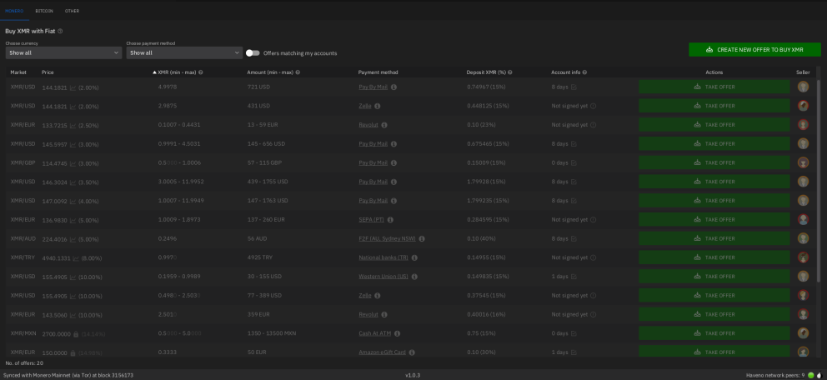
Task: Open the help icon beside Buy XMR with Fiat
Action: 60,31
